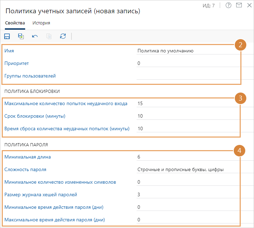Viewport: 254px width, 228px height.
Task: Switch to the История tab
Action: [x=41, y=23]
